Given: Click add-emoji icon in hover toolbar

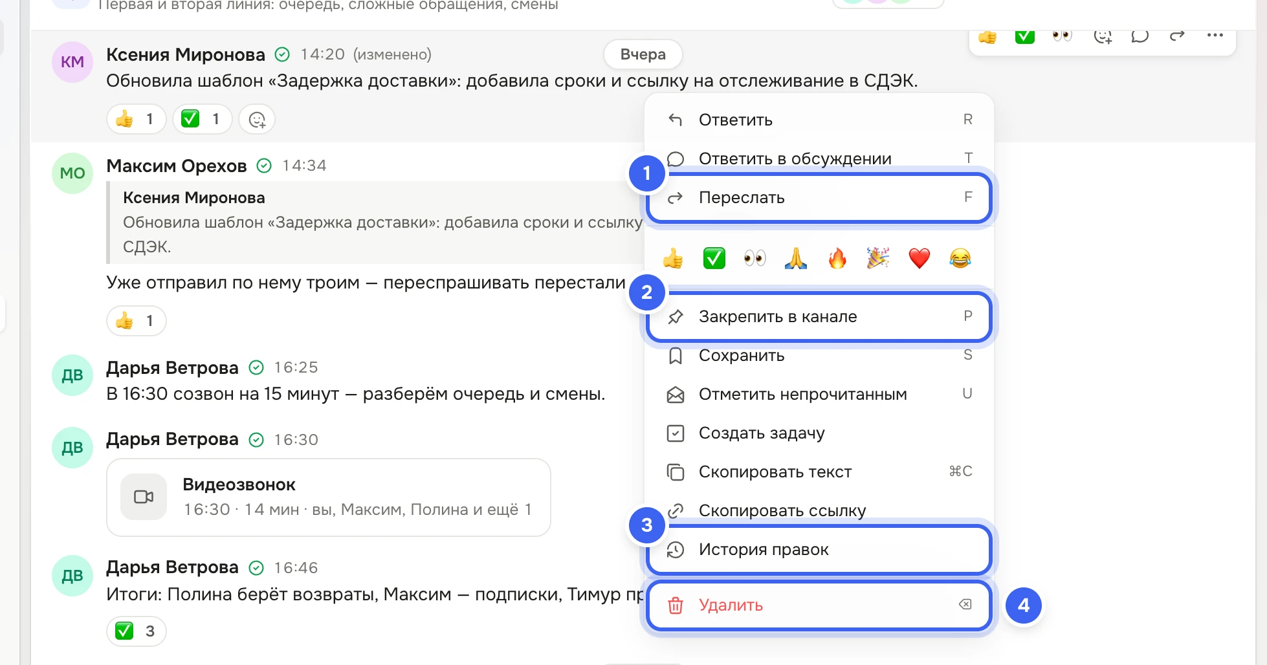Looking at the screenshot, I should (1102, 36).
